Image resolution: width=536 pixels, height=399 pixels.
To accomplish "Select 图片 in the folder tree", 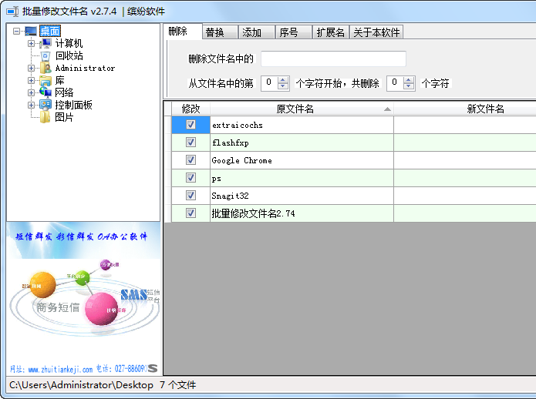I will 64,117.
